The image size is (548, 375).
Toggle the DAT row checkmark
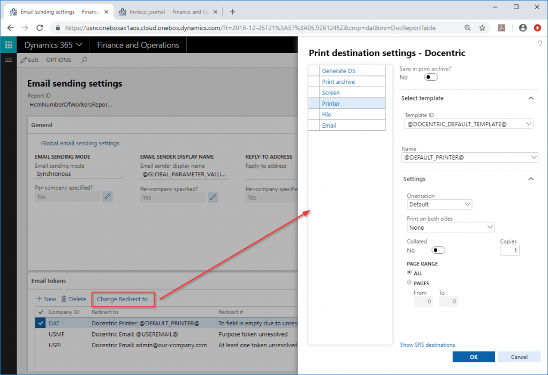coord(41,323)
